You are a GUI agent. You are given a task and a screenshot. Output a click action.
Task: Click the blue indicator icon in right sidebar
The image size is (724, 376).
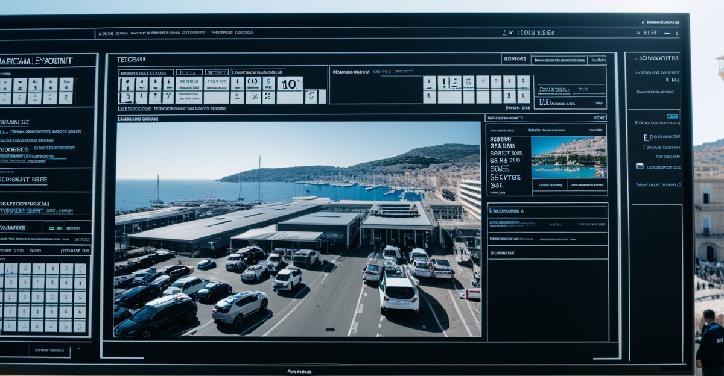(x=672, y=116)
